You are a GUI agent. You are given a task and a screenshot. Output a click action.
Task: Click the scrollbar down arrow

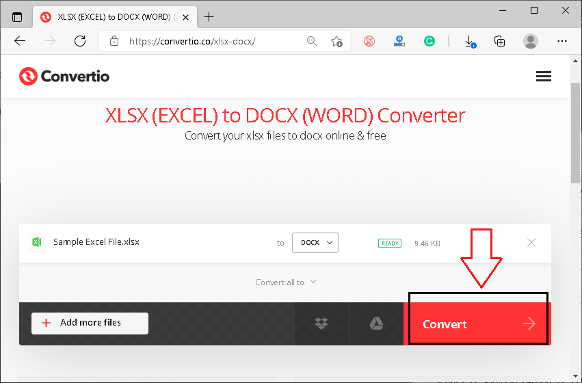(x=575, y=377)
